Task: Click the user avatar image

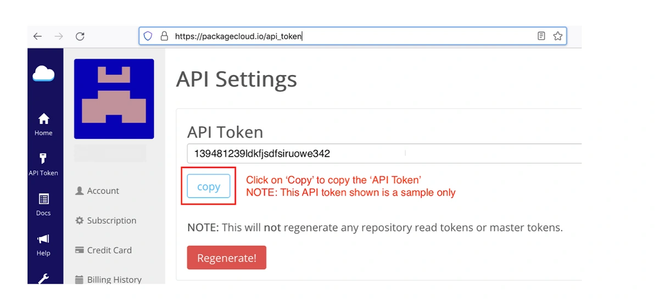Action: pyautogui.click(x=114, y=99)
